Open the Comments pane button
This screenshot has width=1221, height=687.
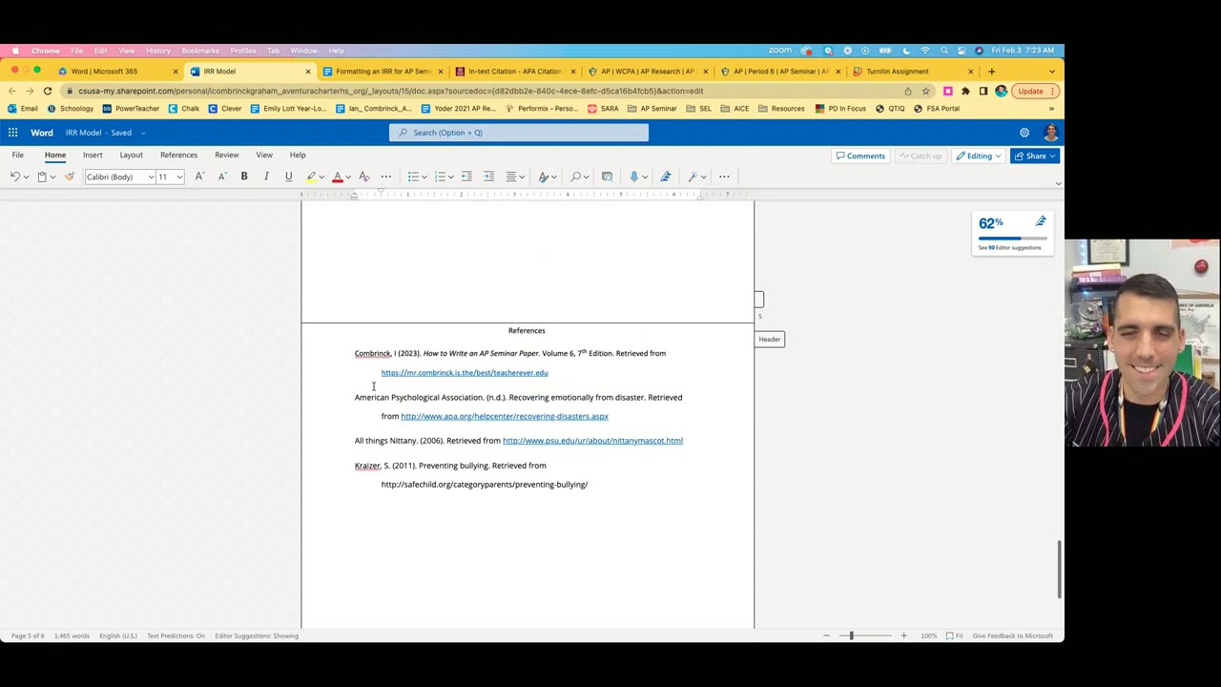tap(860, 156)
